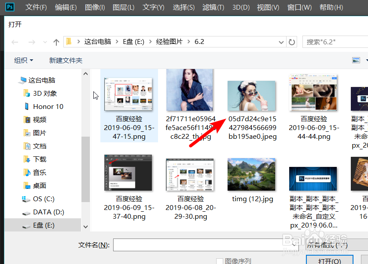The width and height of the screenshot is (368, 264).
Task: Open OS (C:) drive in sidebar
Action: (43, 199)
